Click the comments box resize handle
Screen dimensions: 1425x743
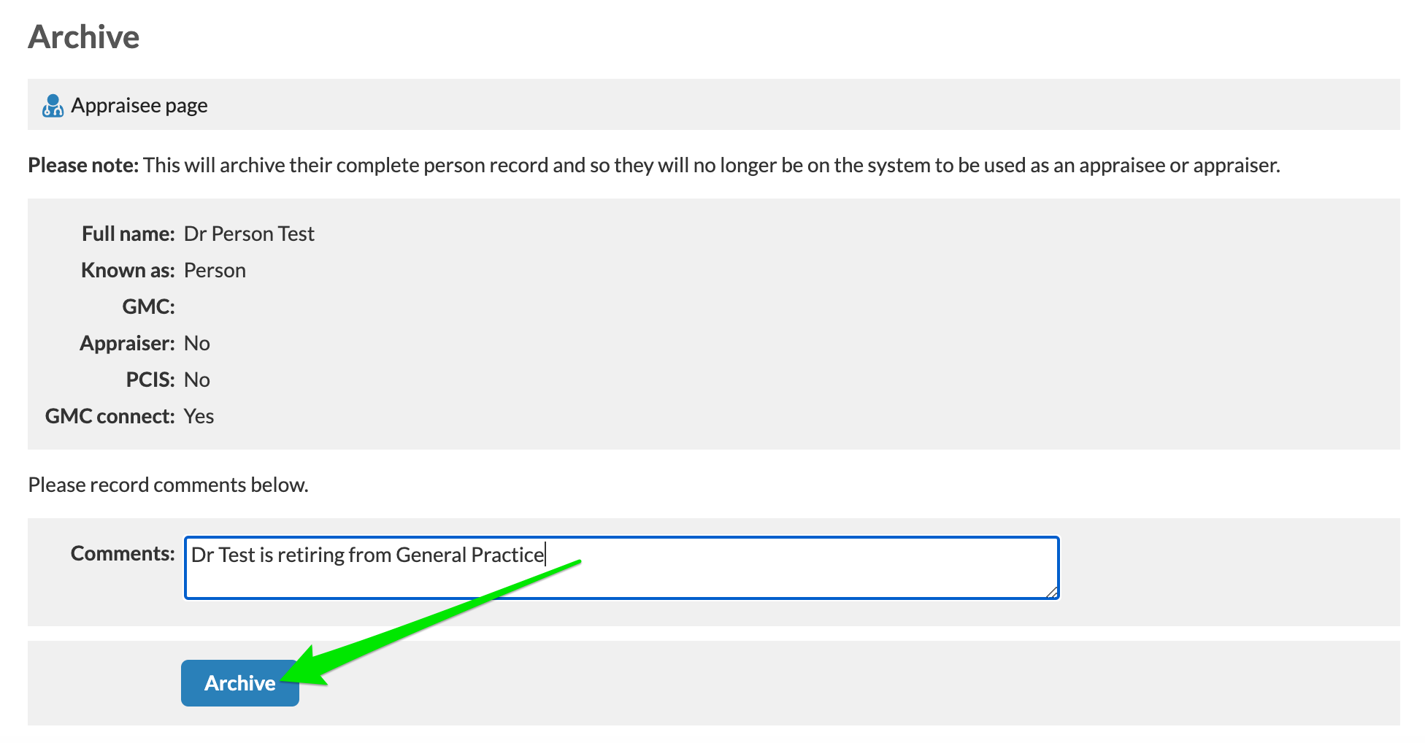(x=1051, y=593)
